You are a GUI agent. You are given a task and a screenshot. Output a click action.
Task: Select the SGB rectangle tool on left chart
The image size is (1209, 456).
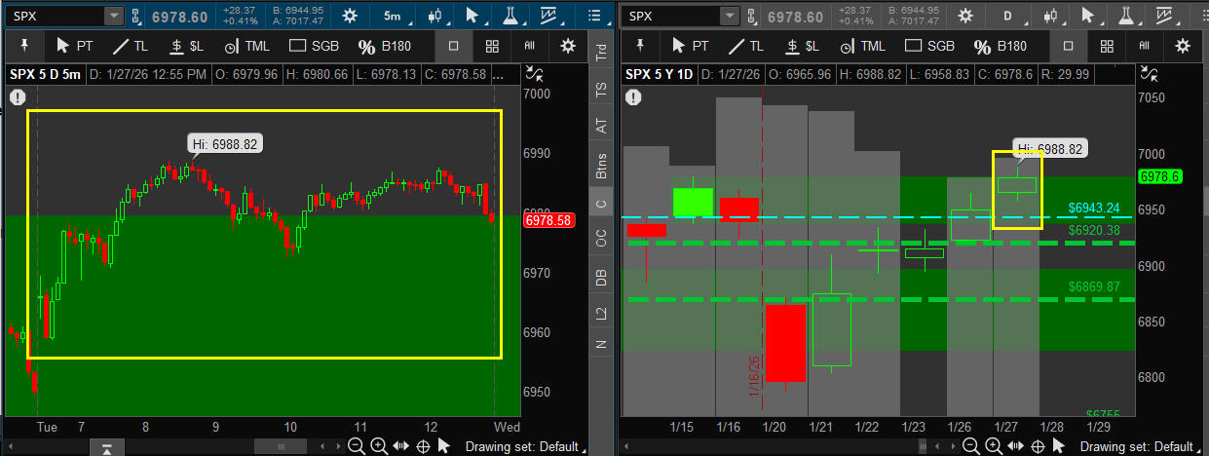[311, 46]
